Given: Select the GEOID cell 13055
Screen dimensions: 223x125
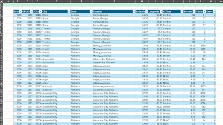Looking at the screenshot, I should pos(27,18).
